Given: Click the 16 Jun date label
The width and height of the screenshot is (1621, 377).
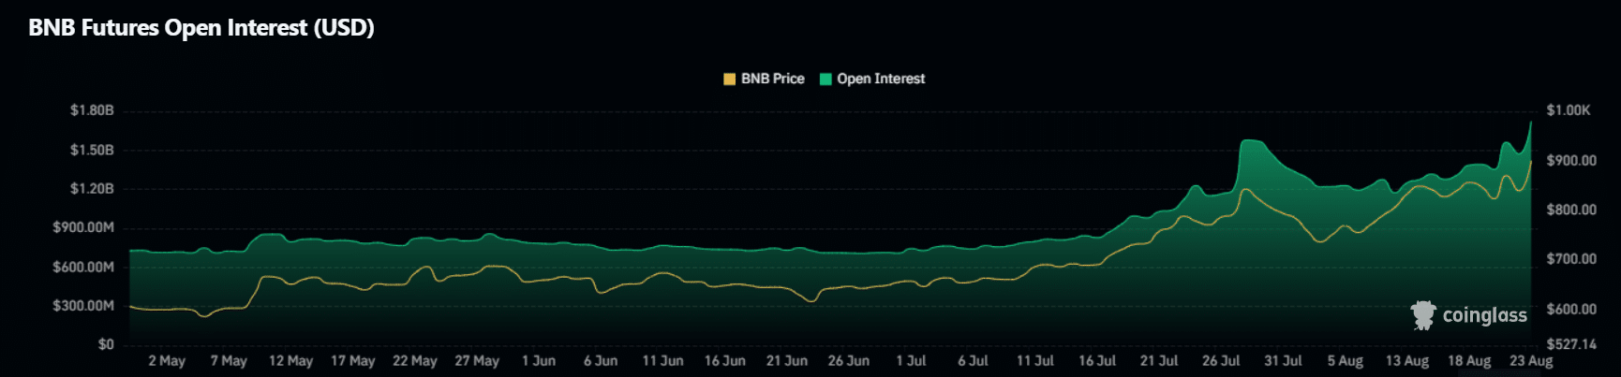Looking at the screenshot, I should pyautogui.click(x=725, y=361).
